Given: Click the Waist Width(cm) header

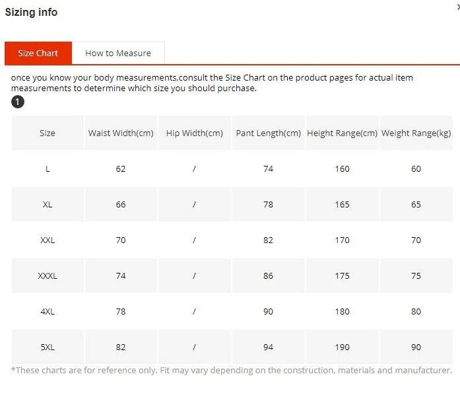Looking at the screenshot, I should click(x=121, y=133).
